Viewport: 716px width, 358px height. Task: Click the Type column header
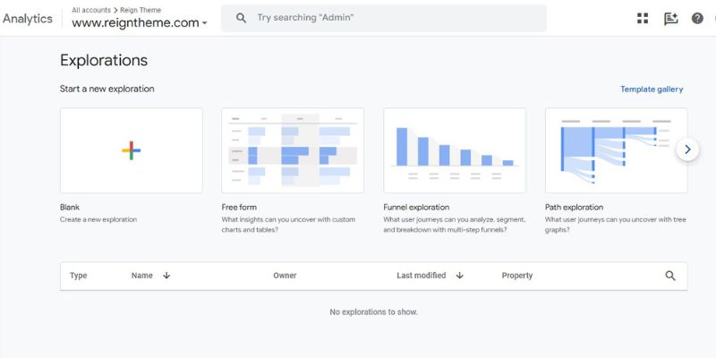(79, 276)
